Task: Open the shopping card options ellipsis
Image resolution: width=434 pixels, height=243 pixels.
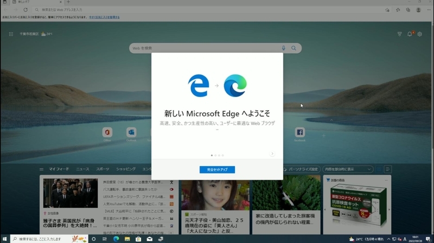Action: tap(386, 180)
